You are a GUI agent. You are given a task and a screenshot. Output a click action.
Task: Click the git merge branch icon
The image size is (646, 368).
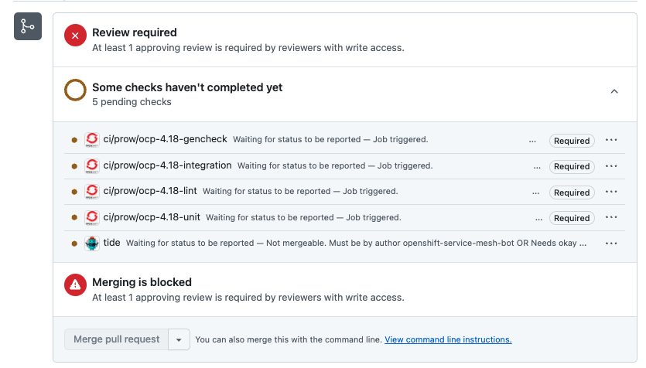pyautogui.click(x=28, y=27)
